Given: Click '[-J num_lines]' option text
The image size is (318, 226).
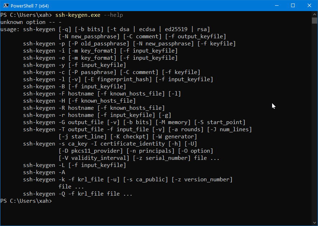Looking at the screenshot, I should [229, 129].
